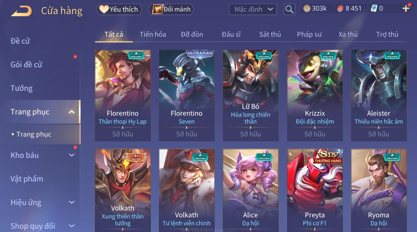Image resolution: width=417 pixels, height=232 pixels.
Task: Open Yêu thích heart favorites
Action: pos(119,9)
